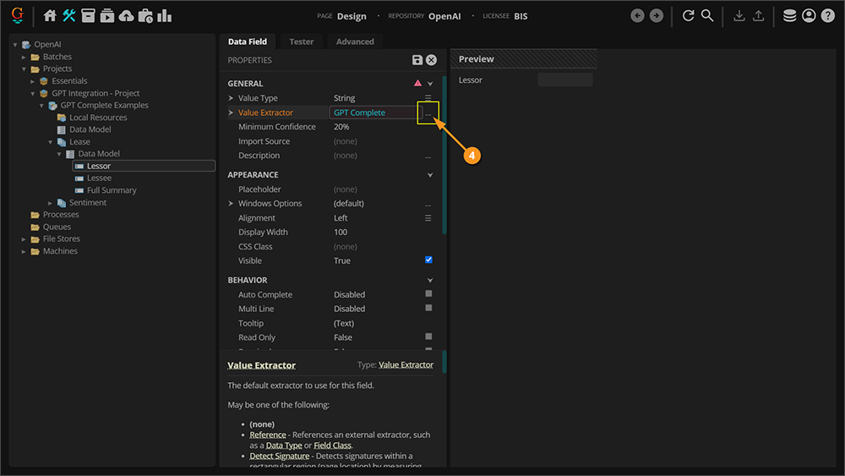Open the Home page icon

(x=50, y=16)
